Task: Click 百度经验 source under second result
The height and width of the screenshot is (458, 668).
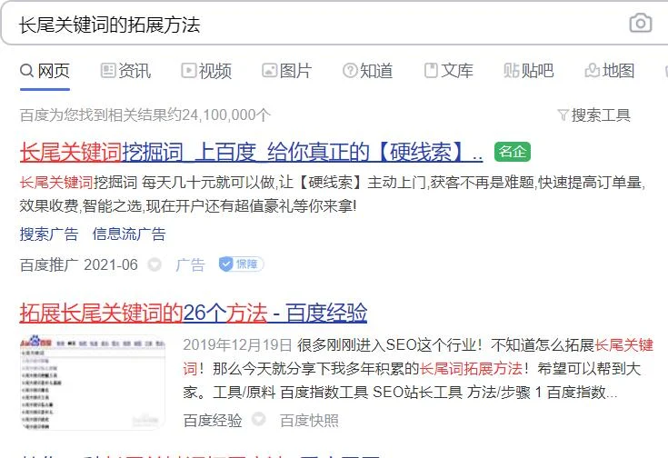Action: point(213,421)
